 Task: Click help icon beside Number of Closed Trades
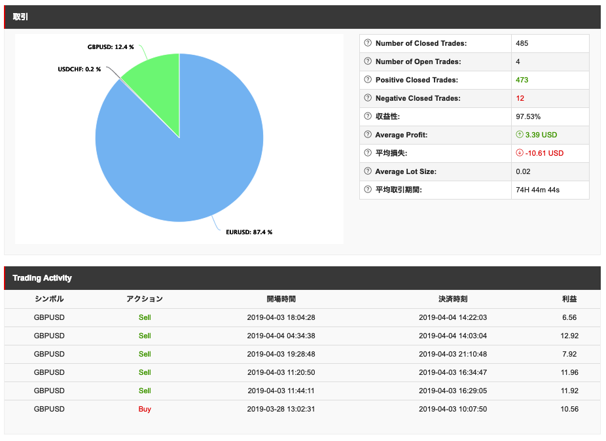tap(368, 43)
